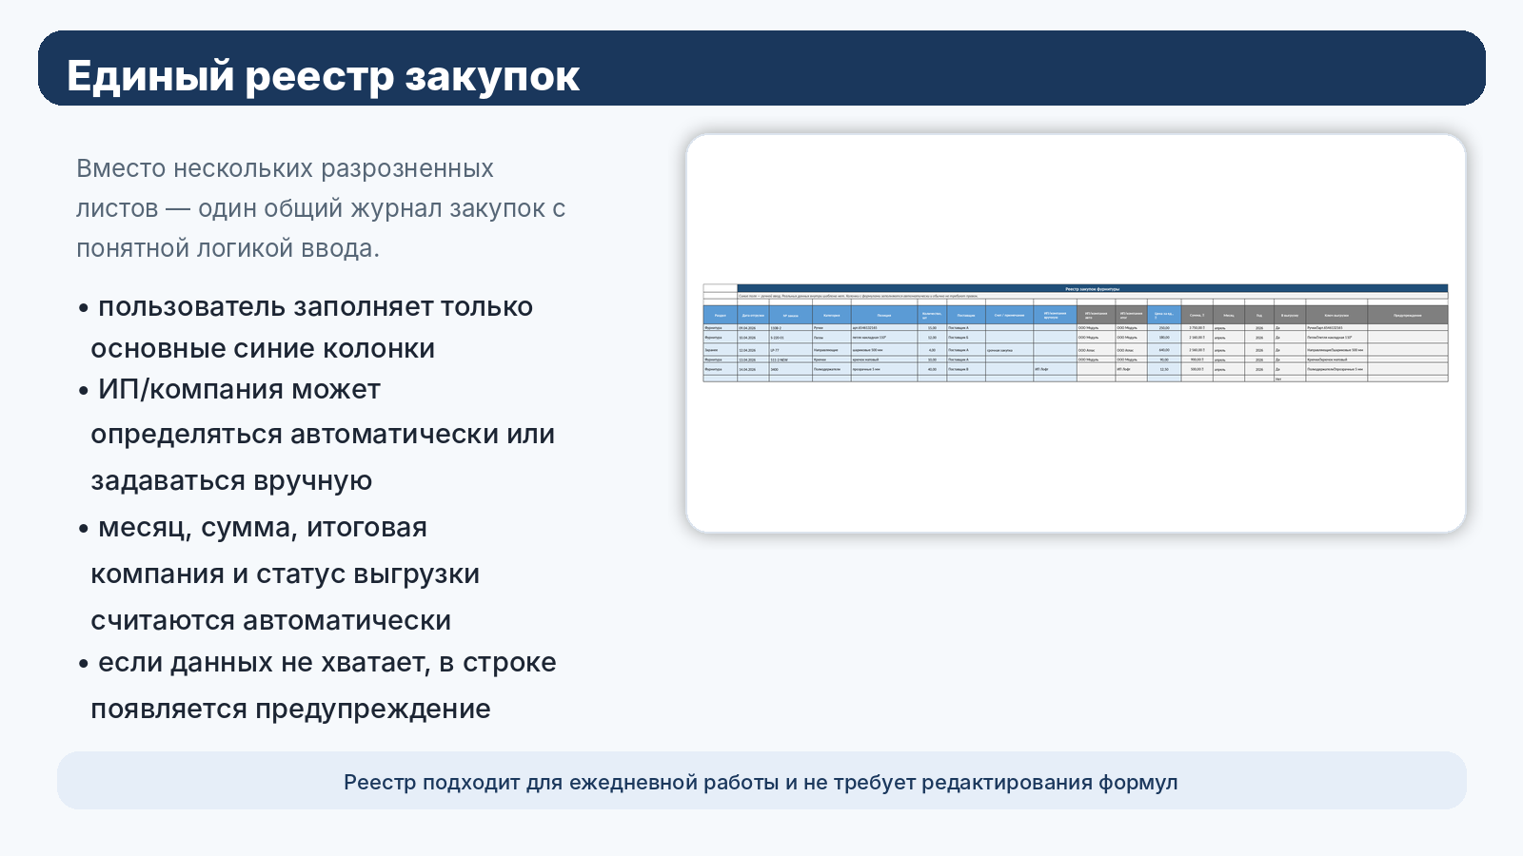Click the slide title "Единый реестр закупок"
This screenshot has height=856, width=1523.
tap(323, 76)
